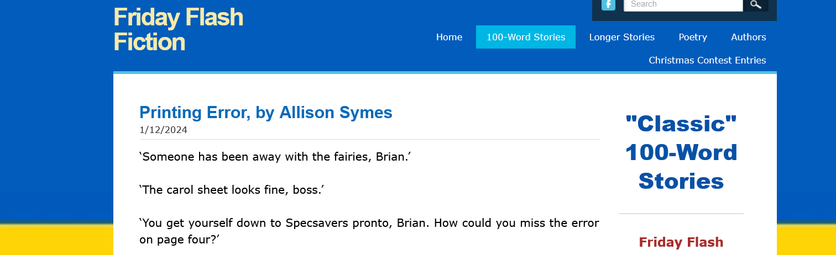Visit the Authors page
Image resolution: width=836 pixels, height=255 pixels.
coord(748,37)
